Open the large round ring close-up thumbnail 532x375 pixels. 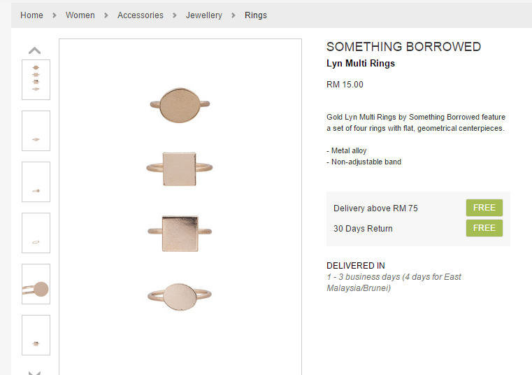(36, 284)
